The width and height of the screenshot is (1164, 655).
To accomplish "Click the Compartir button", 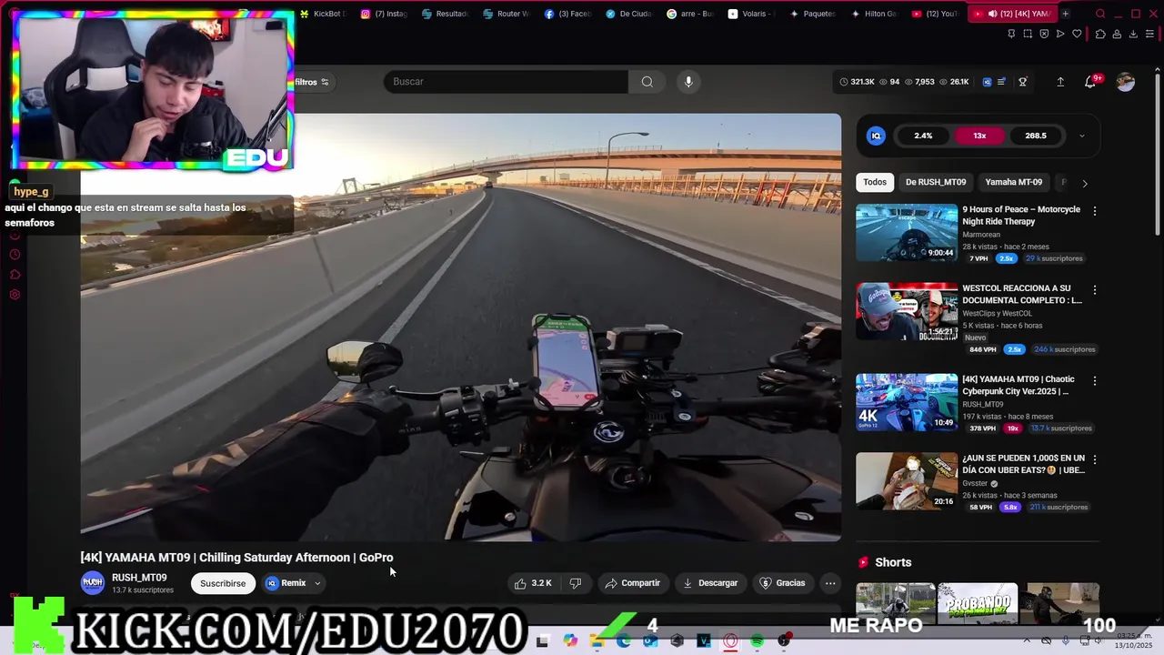I will point(633,583).
